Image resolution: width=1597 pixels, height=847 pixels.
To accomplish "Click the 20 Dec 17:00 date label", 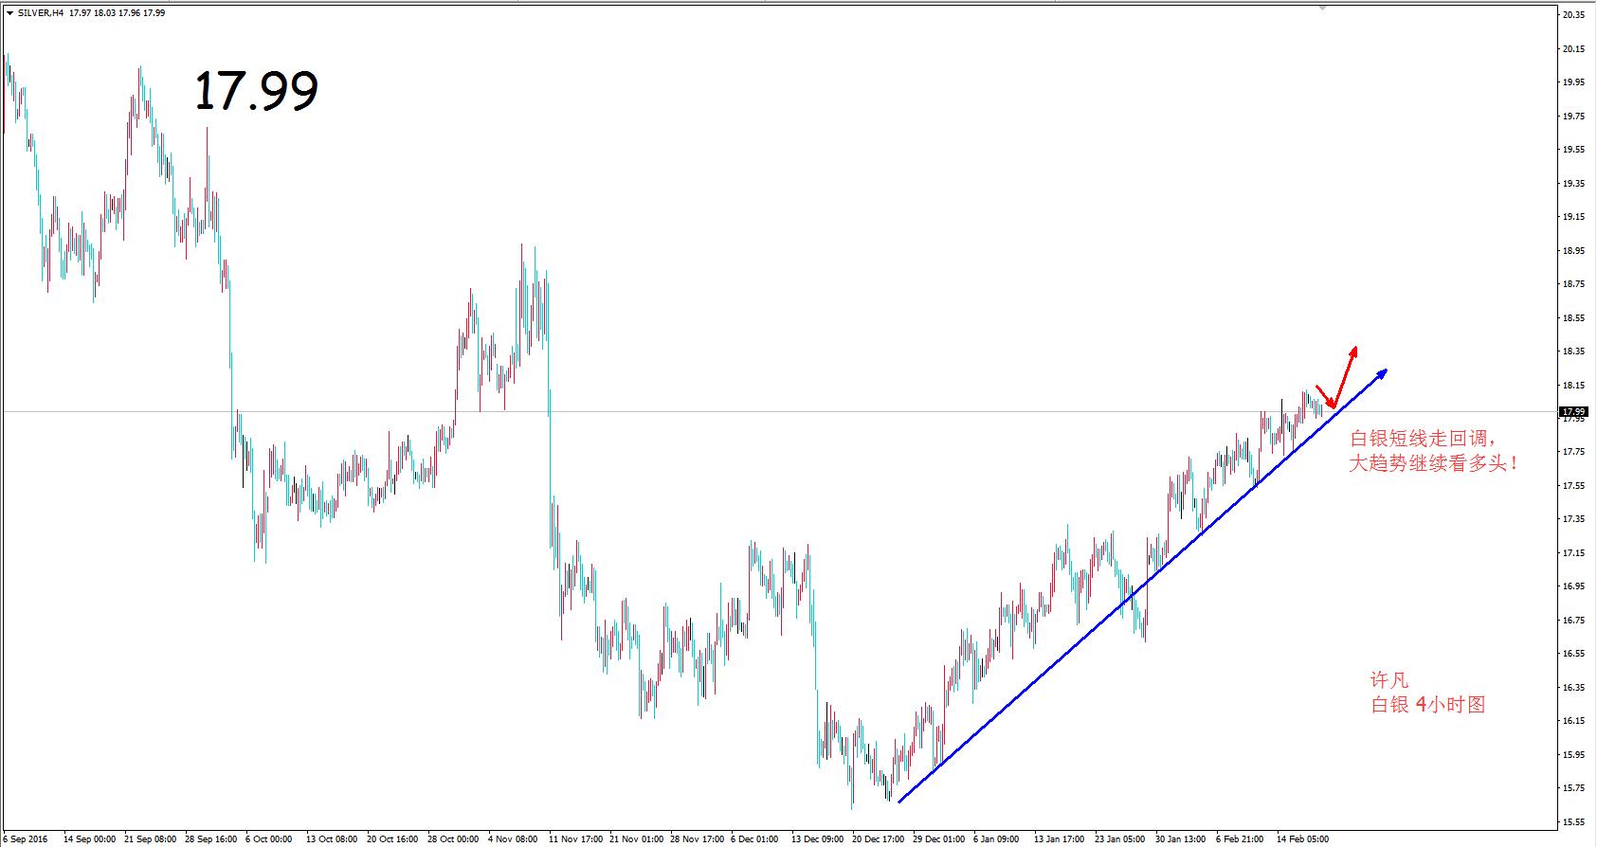I will (879, 839).
